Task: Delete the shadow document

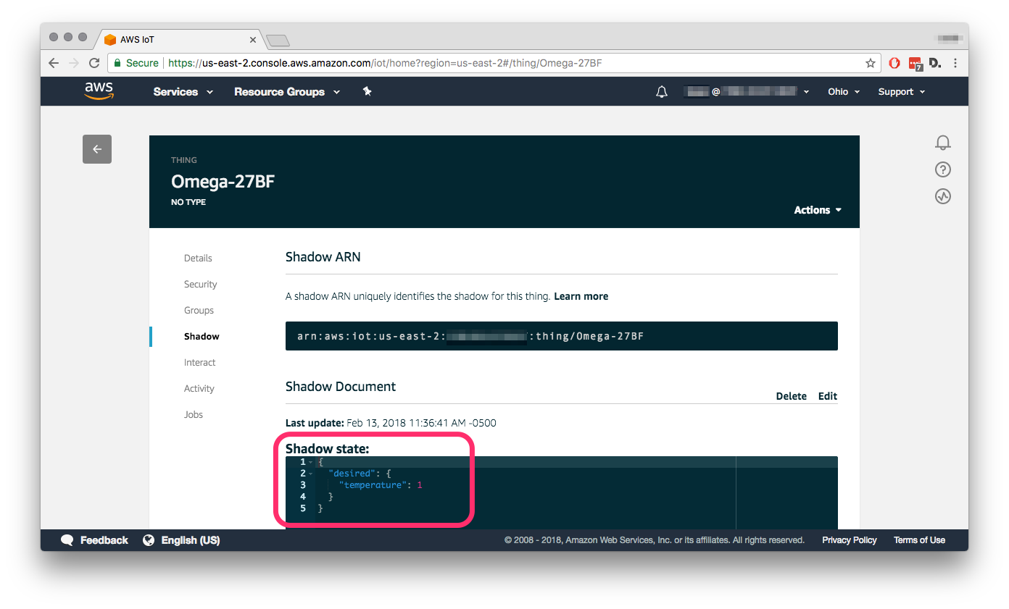Action: (x=791, y=396)
